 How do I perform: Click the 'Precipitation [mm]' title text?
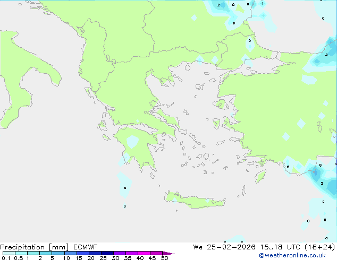[x=34, y=247]
